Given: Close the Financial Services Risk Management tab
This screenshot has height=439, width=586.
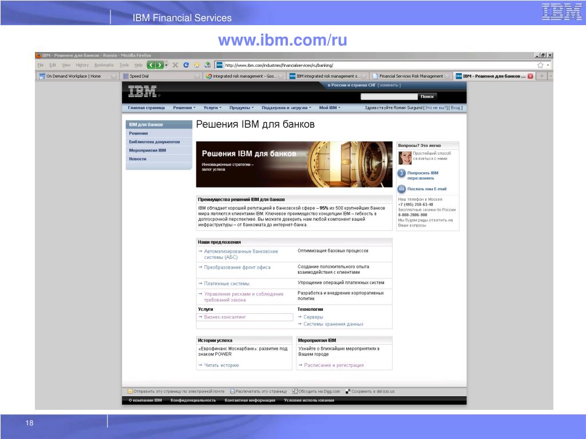Looking at the screenshot, I should coord(447,76).
